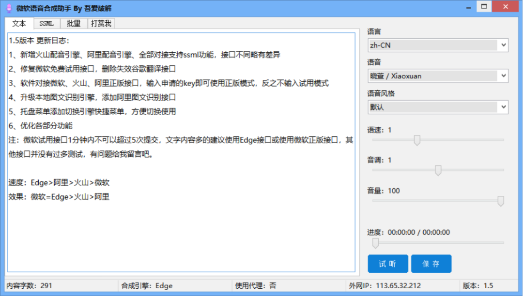Image resolution: width=523 pixels, height=296 pixels.
Task: Click the 合成引擎: Edge status entry
Action: coord(147,286)
